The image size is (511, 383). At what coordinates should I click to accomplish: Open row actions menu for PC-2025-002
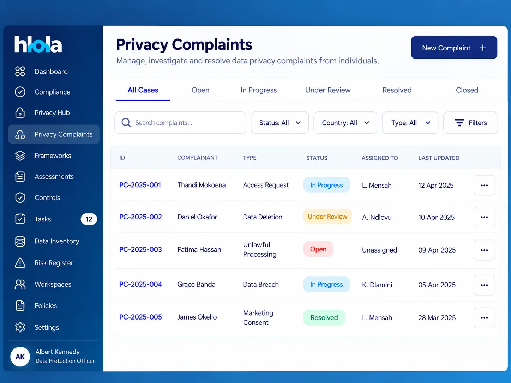pyautogui.click(x=484, y=217)
